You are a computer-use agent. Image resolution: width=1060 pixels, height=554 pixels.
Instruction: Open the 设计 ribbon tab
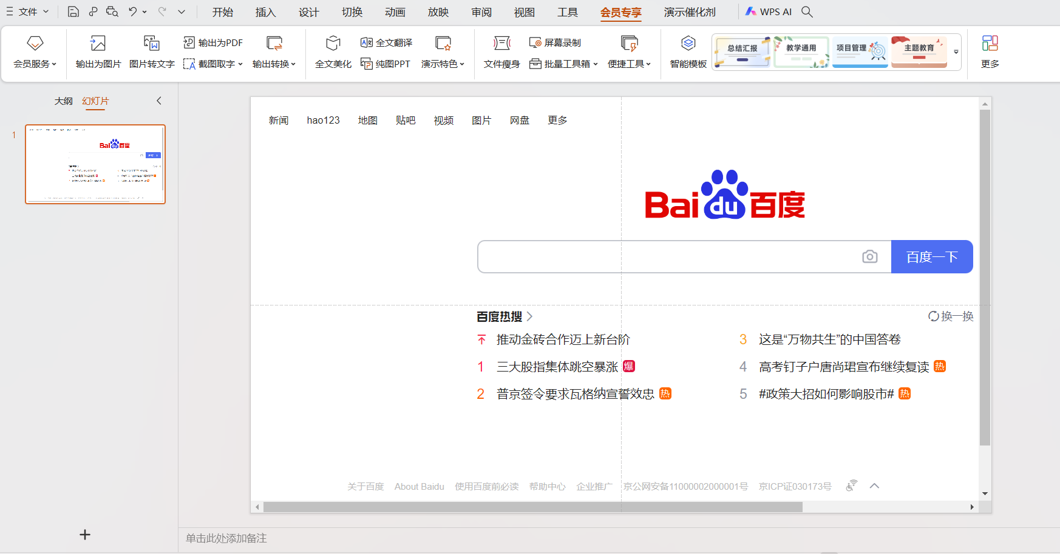coord(308,12)
